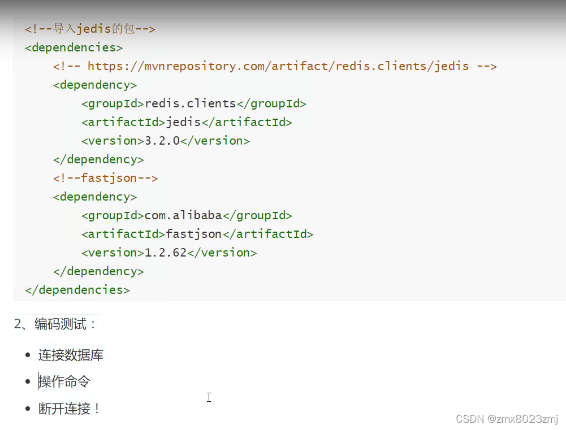Click the groupId line with com.alibaba
The height and width of the screenshot is (430, 566).
tap(187, 215)
